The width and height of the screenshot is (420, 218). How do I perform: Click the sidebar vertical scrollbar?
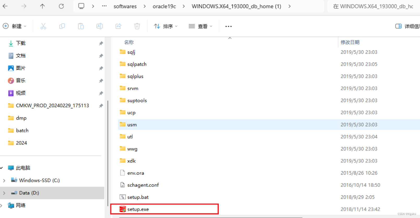tap(108, 153)
